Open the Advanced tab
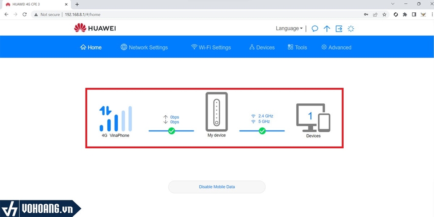The image size is (434, 217). pos(336,47)
